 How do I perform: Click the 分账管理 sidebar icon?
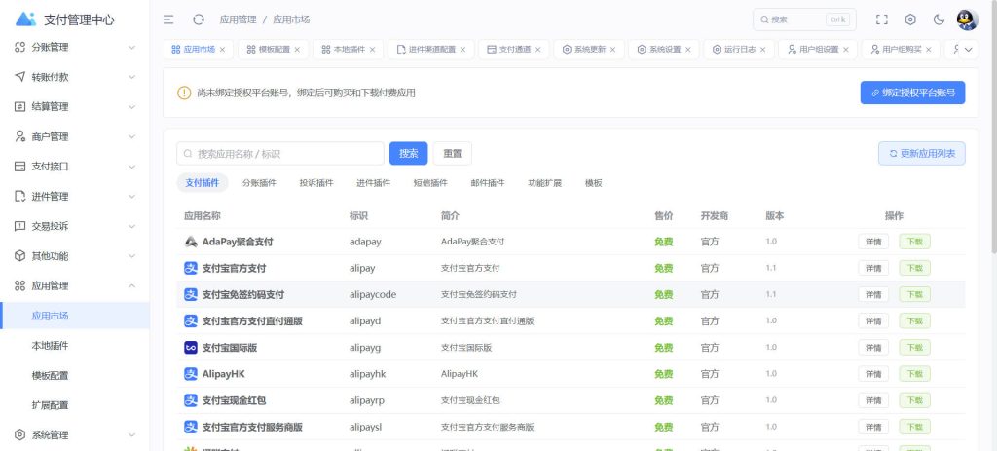pos(19,47)
